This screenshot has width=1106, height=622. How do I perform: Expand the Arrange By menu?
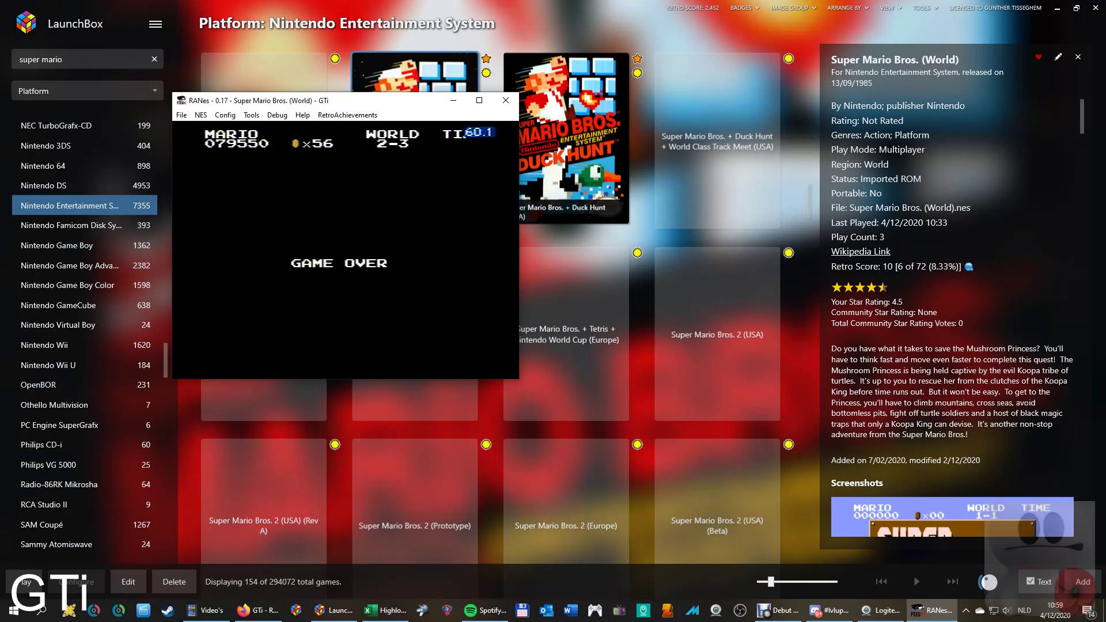pos(848,7)
